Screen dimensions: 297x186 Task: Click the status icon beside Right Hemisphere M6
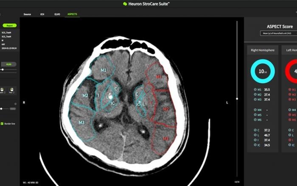pos(255,120)
